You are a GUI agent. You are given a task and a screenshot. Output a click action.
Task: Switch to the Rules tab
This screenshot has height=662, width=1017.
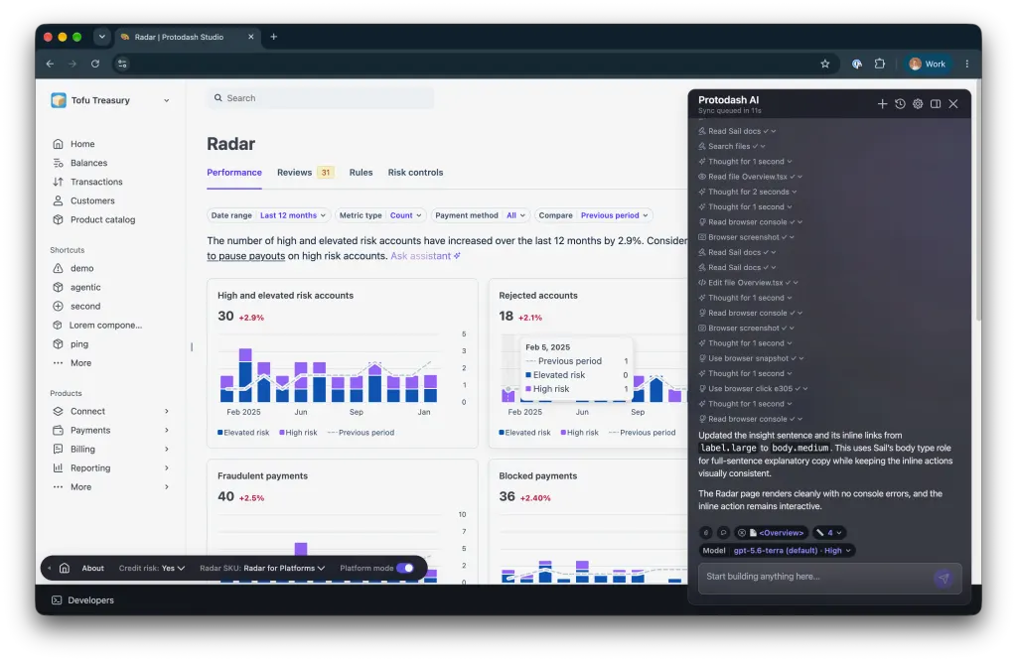361,173
